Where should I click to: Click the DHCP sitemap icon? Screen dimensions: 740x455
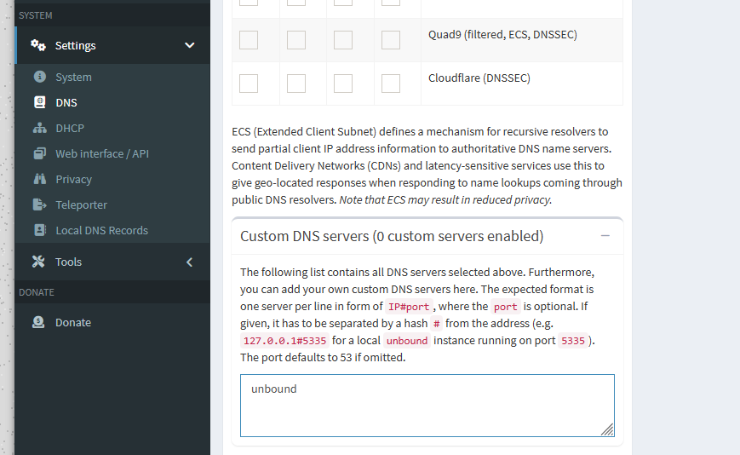39,128
